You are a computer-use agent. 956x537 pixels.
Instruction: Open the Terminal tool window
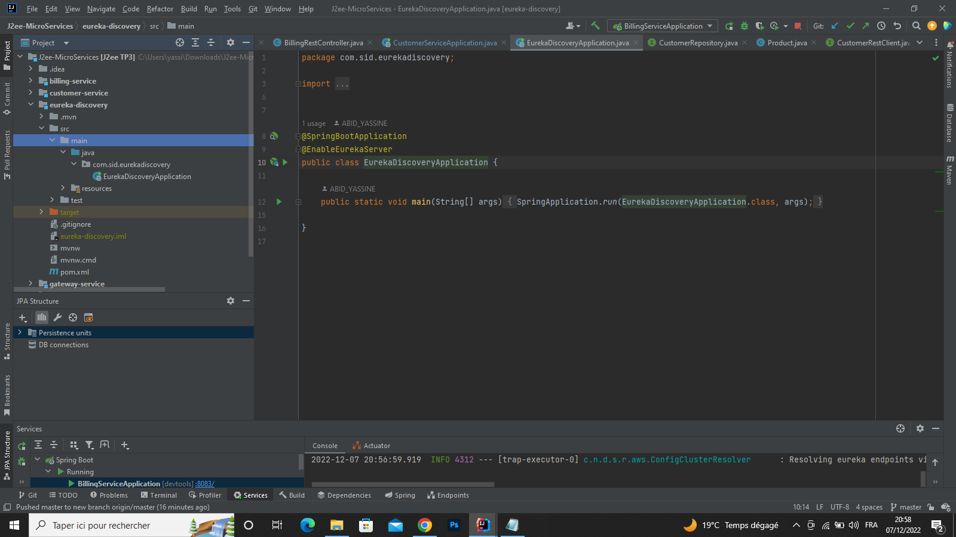point(159,495)
